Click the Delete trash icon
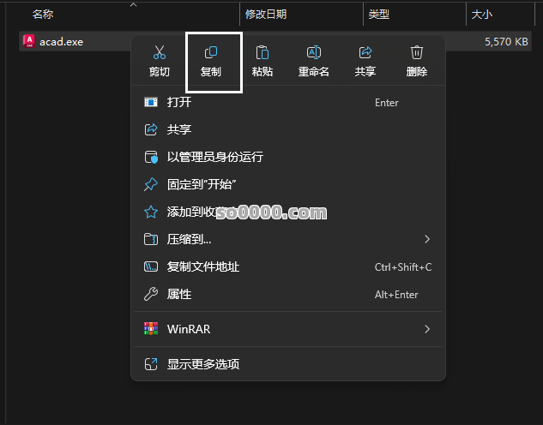543x425 pixels. coord(417,54)
